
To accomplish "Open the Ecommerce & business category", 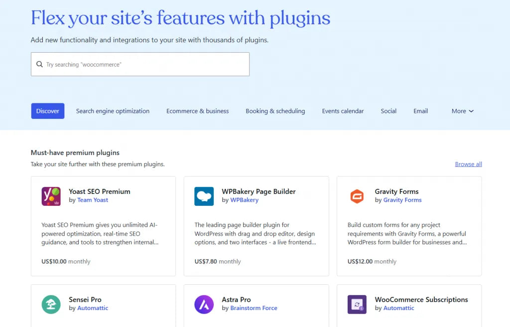I will tap(197, 111).
